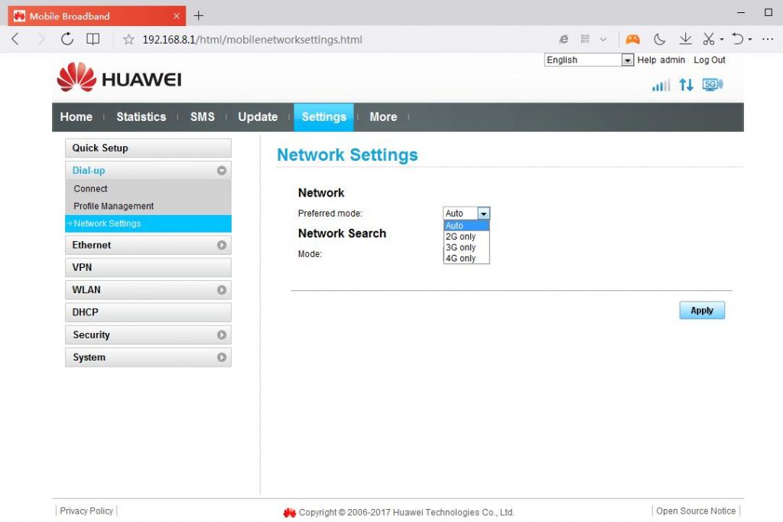783x522 pixels.
Task: Click the reading view book icon
Action: tap(91, 38)
